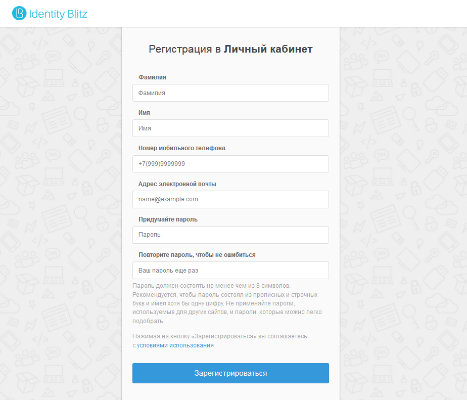Image resolution: width=467 pixels, height=400 pixels.
Task: Click the bold 'Личный кабинет' heading text
Action: (x=268, y=49)
